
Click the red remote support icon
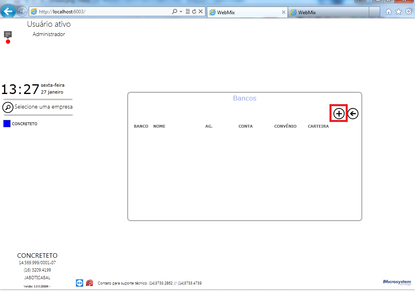pyautogui.click(x=90, y=283)
